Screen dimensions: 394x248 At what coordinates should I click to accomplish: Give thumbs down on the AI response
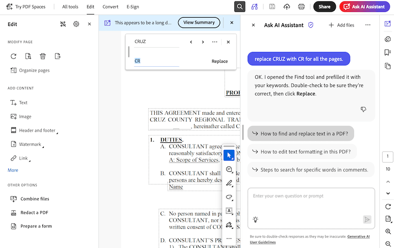coord(363,109)
